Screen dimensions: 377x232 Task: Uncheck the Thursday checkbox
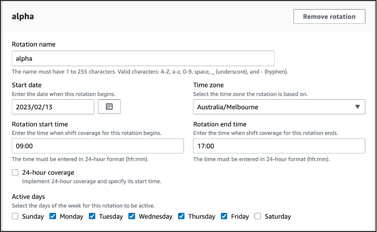click(x=181, y=216)
